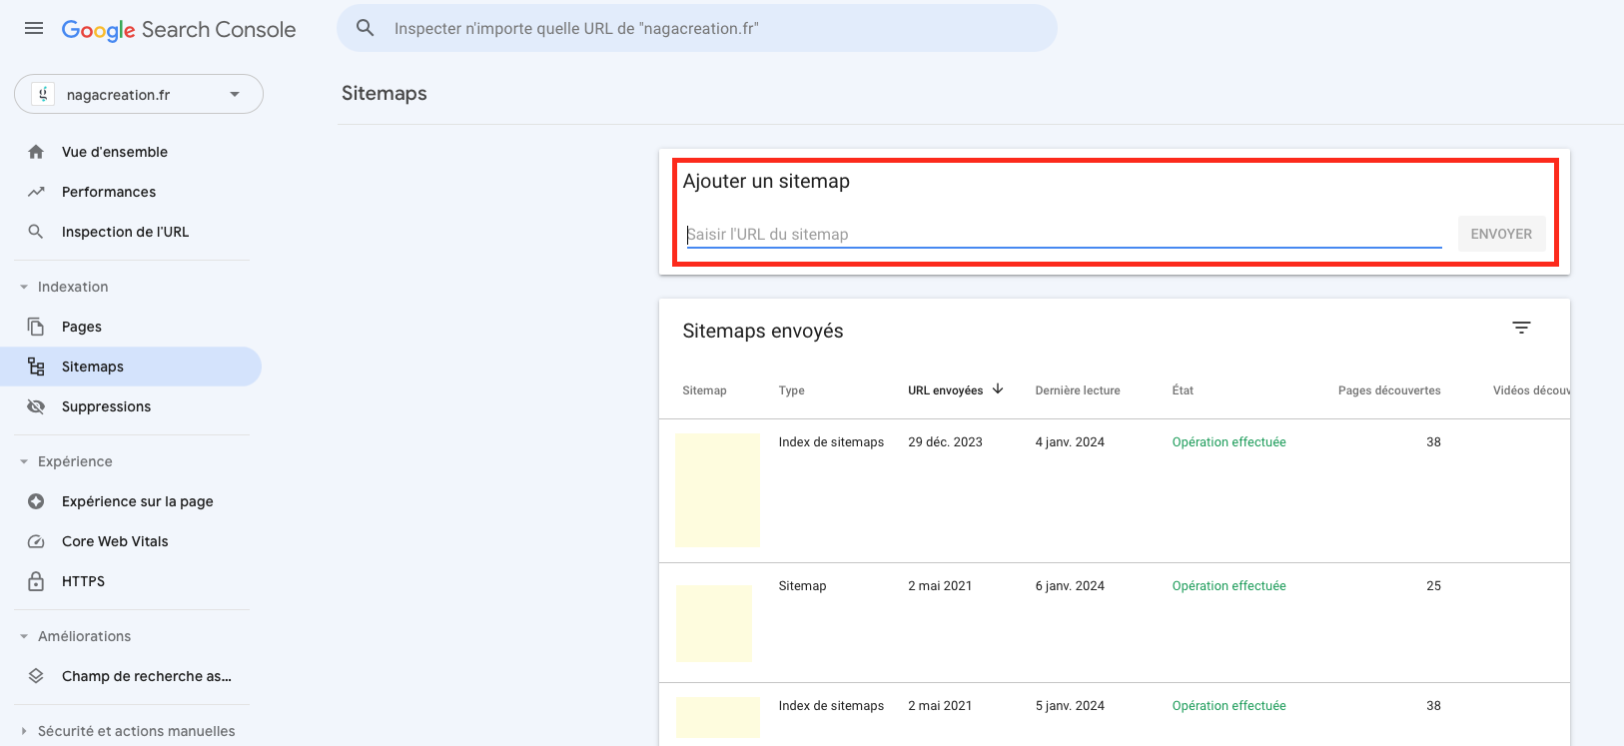Click the search magnifier icon in URL inspection bar
Screen dimensions: 1624x746
click(x=366, y=28)
